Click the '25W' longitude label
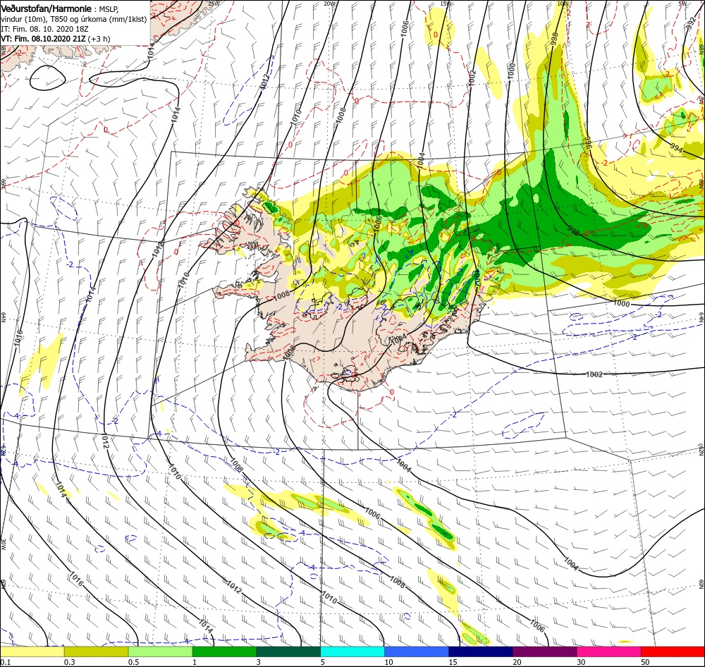 [x=214, y=4]
